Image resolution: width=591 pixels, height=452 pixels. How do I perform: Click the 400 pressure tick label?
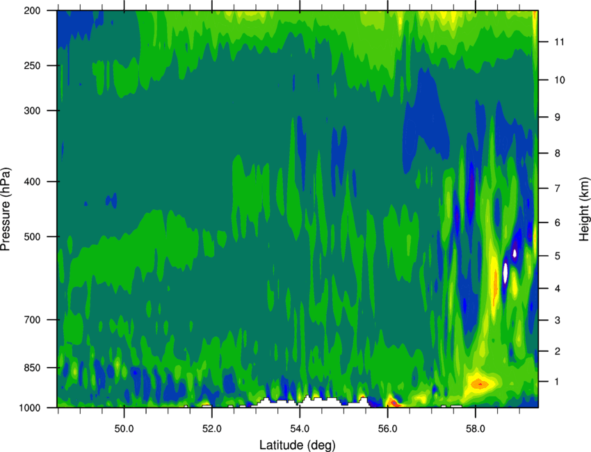pyautogui.click(x=33, y=181)
